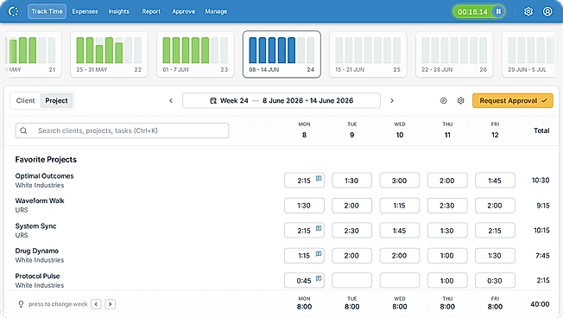Click footer previous week key button

[x=96, y=304]
